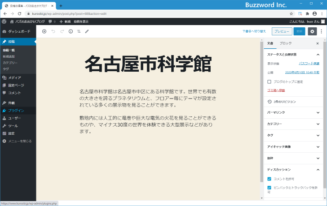The width and height of the screenshot is (327, 206).
Task: Click the undo arrow in editor toolbar
Action: (53, 31)
